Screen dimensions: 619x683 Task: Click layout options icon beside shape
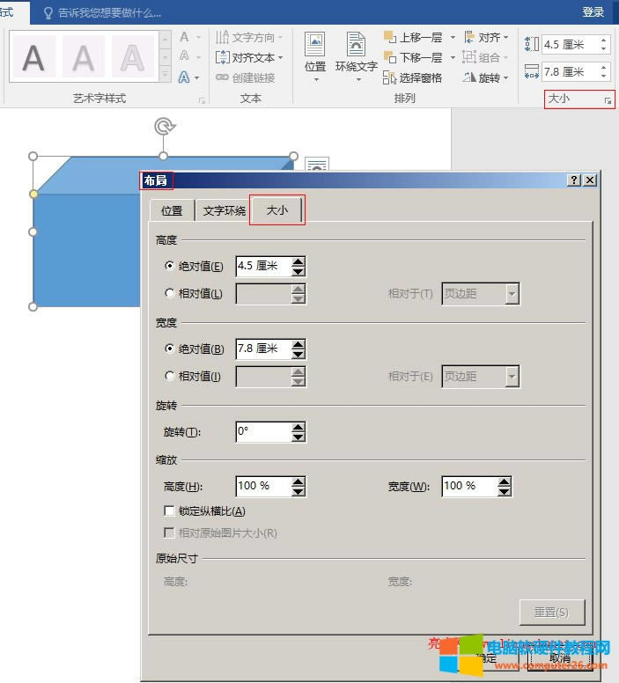317,164
